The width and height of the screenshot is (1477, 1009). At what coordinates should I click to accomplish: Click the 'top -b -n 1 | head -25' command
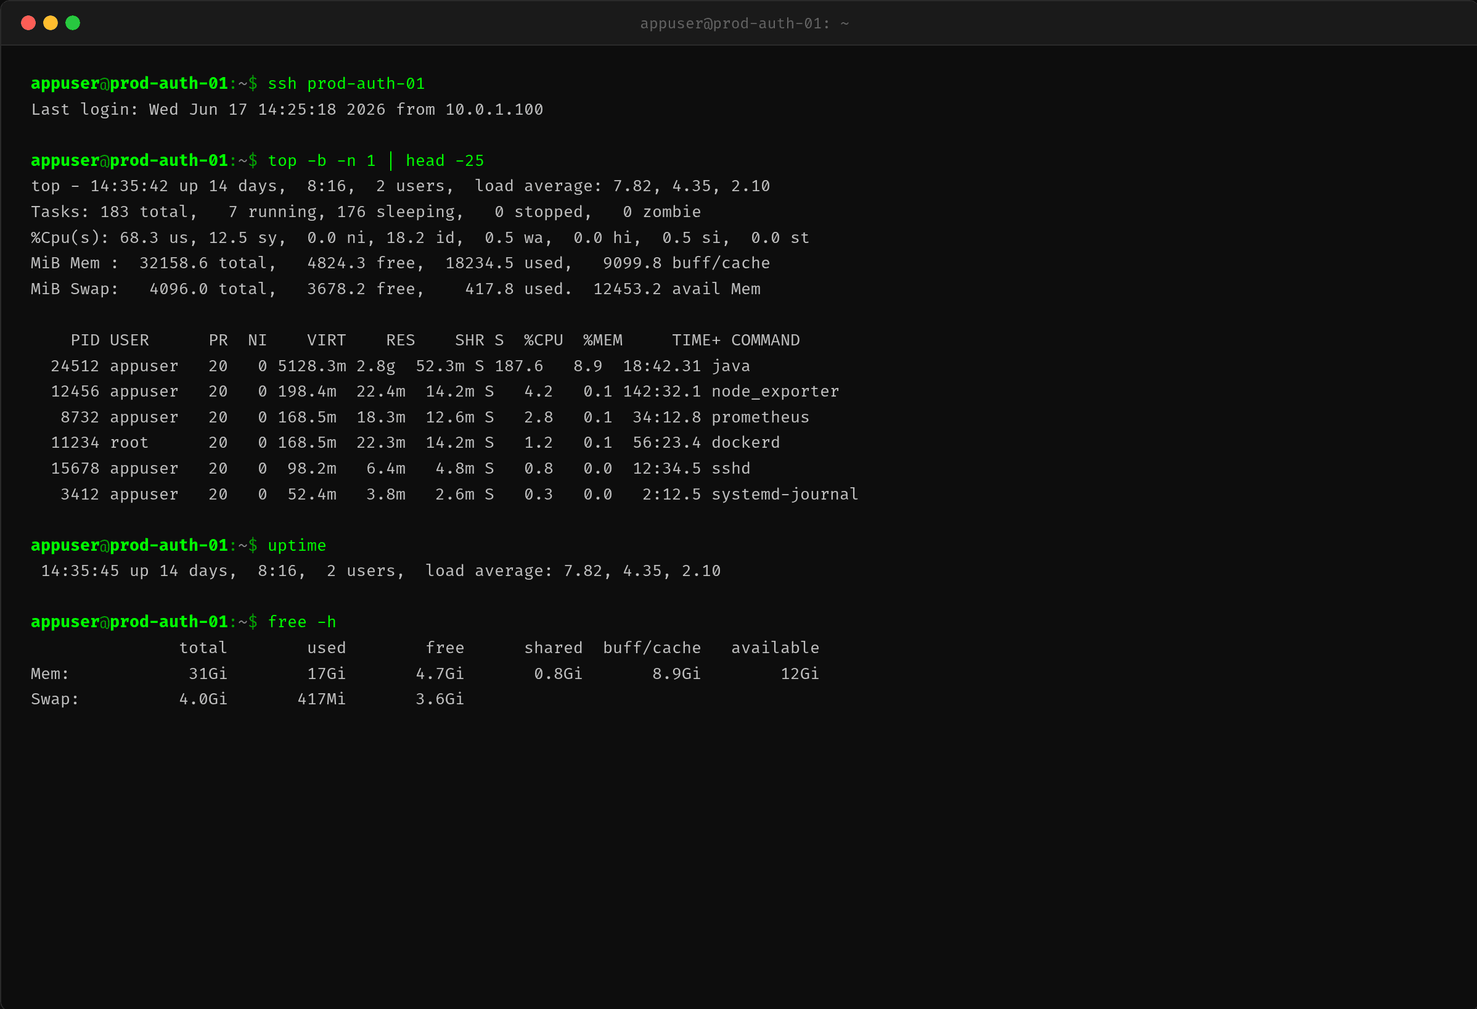coord(375,160)
